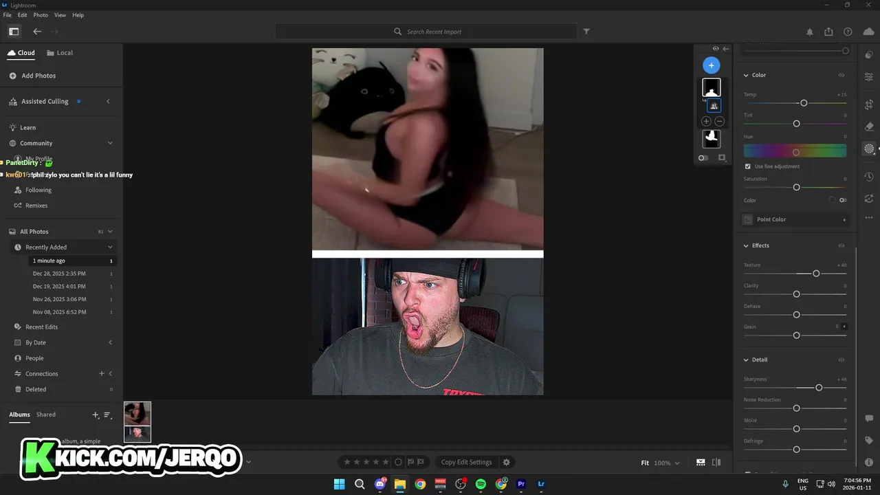Expand the Community section chevron
This screenshot has height=495, width=880.
click(110, 143)
